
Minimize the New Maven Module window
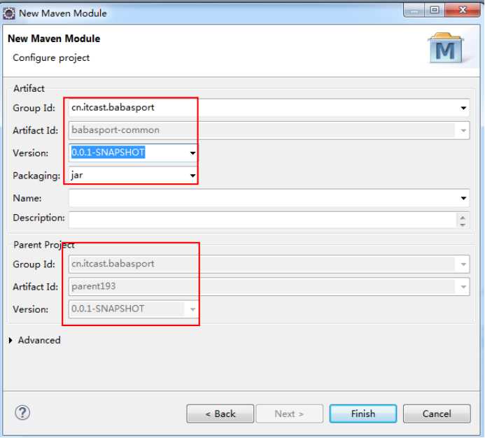click(414, 10)
